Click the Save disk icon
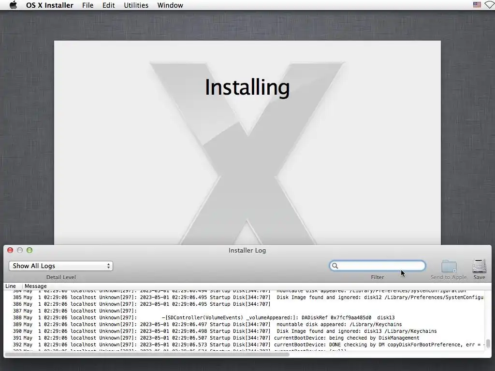 tap(479, 266)
